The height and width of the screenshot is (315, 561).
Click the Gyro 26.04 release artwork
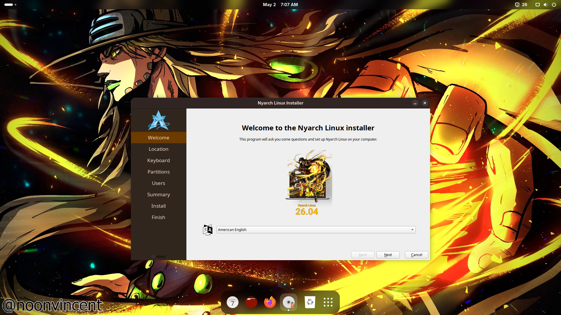tap(309, 183)
